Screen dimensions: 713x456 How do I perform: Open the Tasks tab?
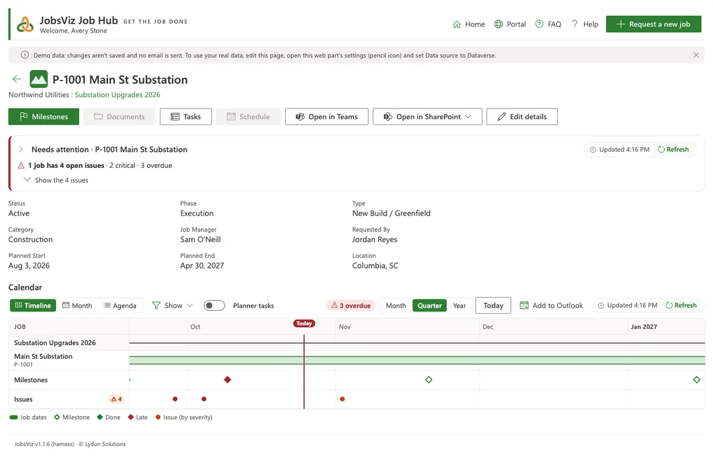tap(186, 117)
